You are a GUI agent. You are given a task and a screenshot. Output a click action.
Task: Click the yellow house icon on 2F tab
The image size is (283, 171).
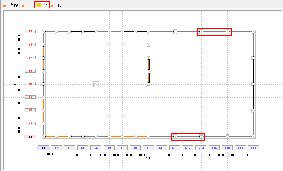pyautogui.click(x=39, y=5)
